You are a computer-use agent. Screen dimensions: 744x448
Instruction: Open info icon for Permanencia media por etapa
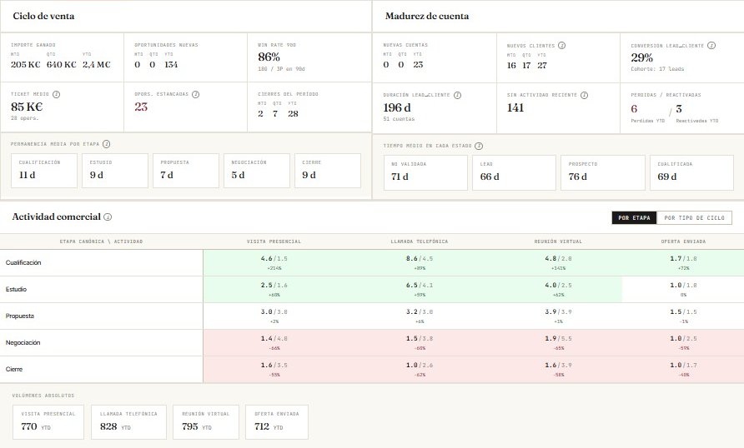pos(106,144)
